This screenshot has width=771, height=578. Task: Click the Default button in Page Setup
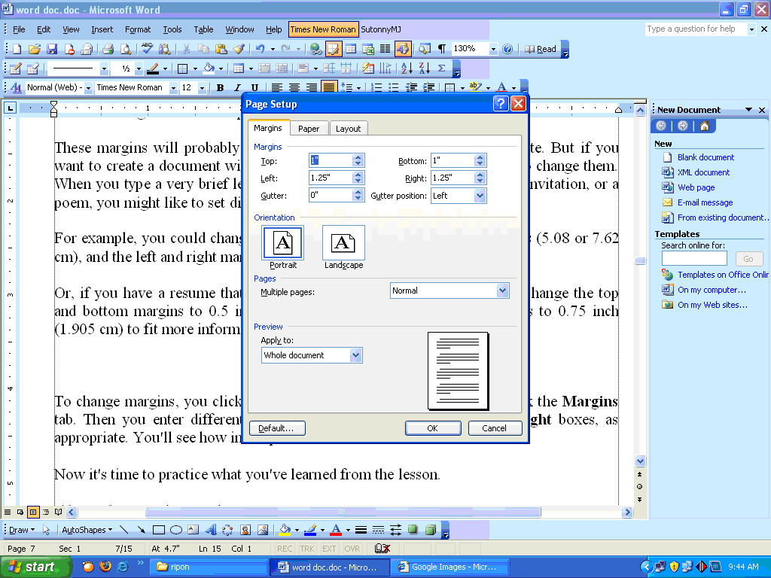[277, 427]
